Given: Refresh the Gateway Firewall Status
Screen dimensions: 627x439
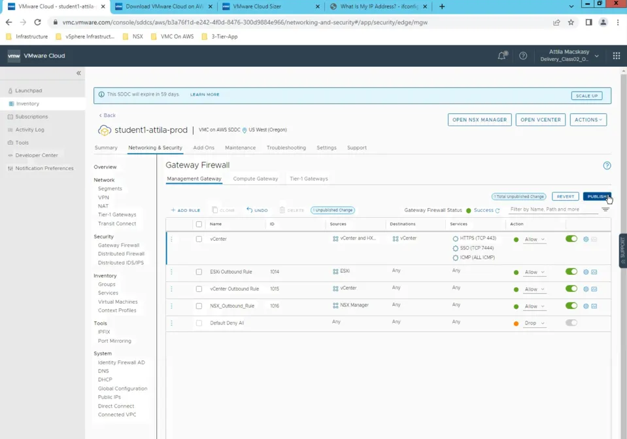Looking at the screenshot, I should coord(498,211).
